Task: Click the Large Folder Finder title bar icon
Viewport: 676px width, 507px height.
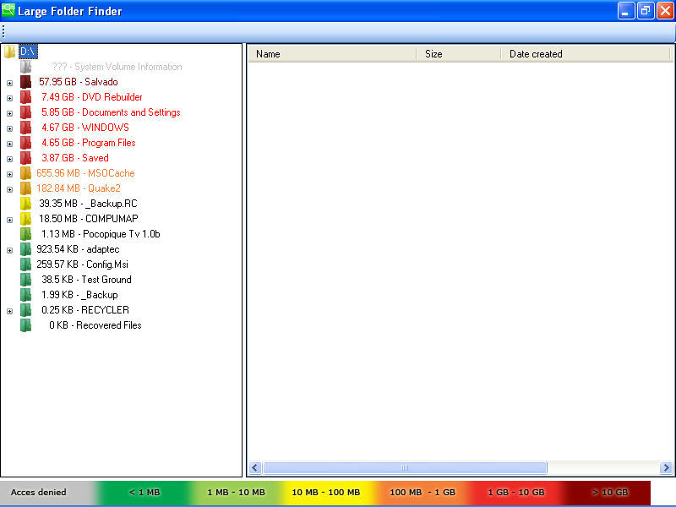Action: pos(8,10)
